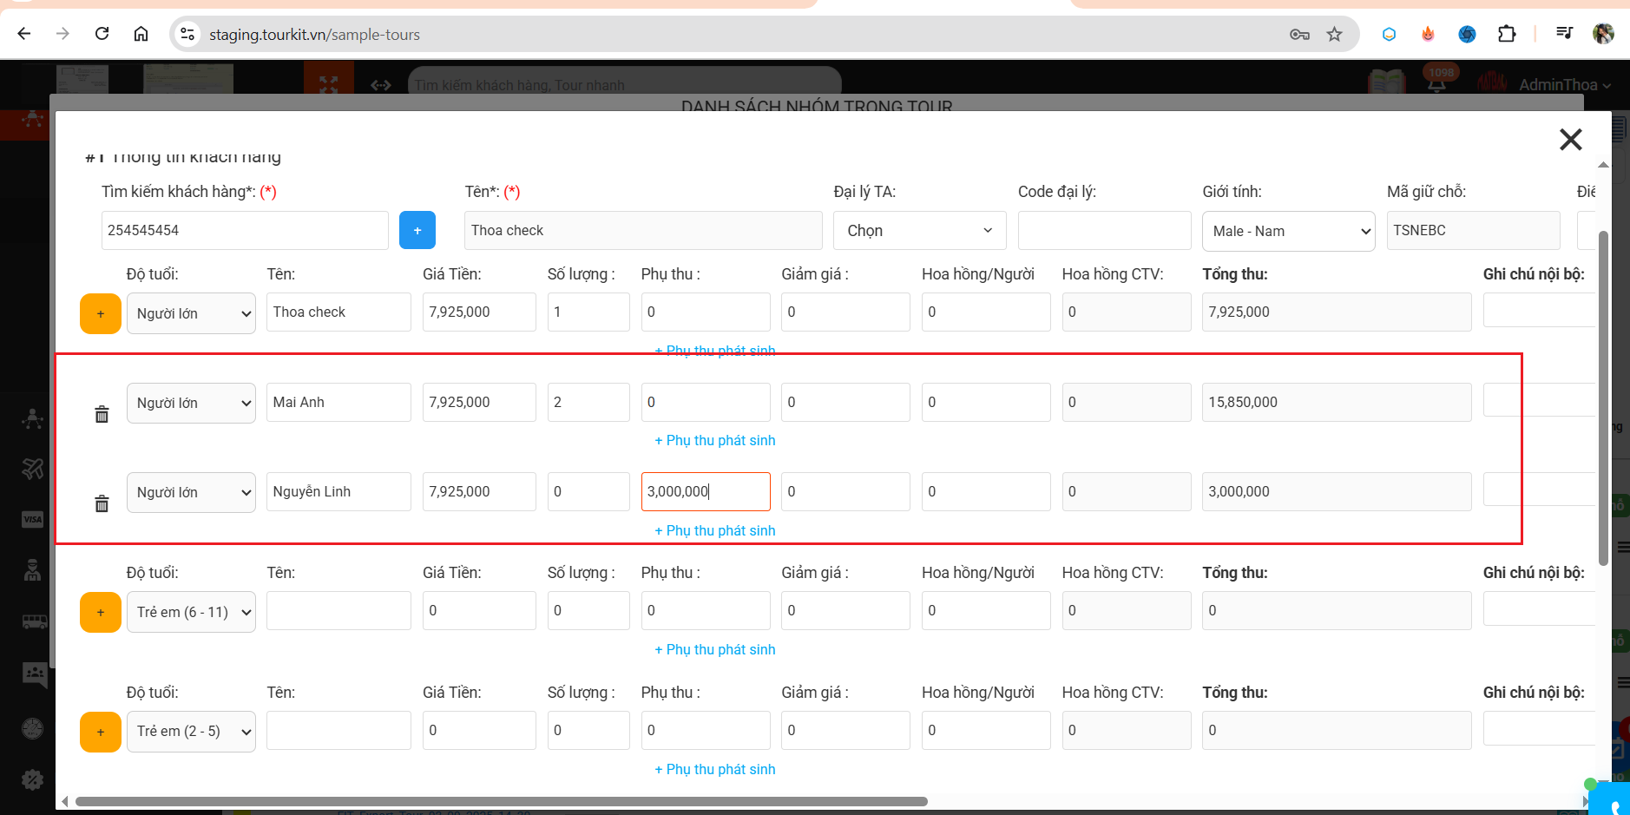Reload the browser page
Screen dimensions: 1630x815
pyautogui.click(x=102, y=34)
